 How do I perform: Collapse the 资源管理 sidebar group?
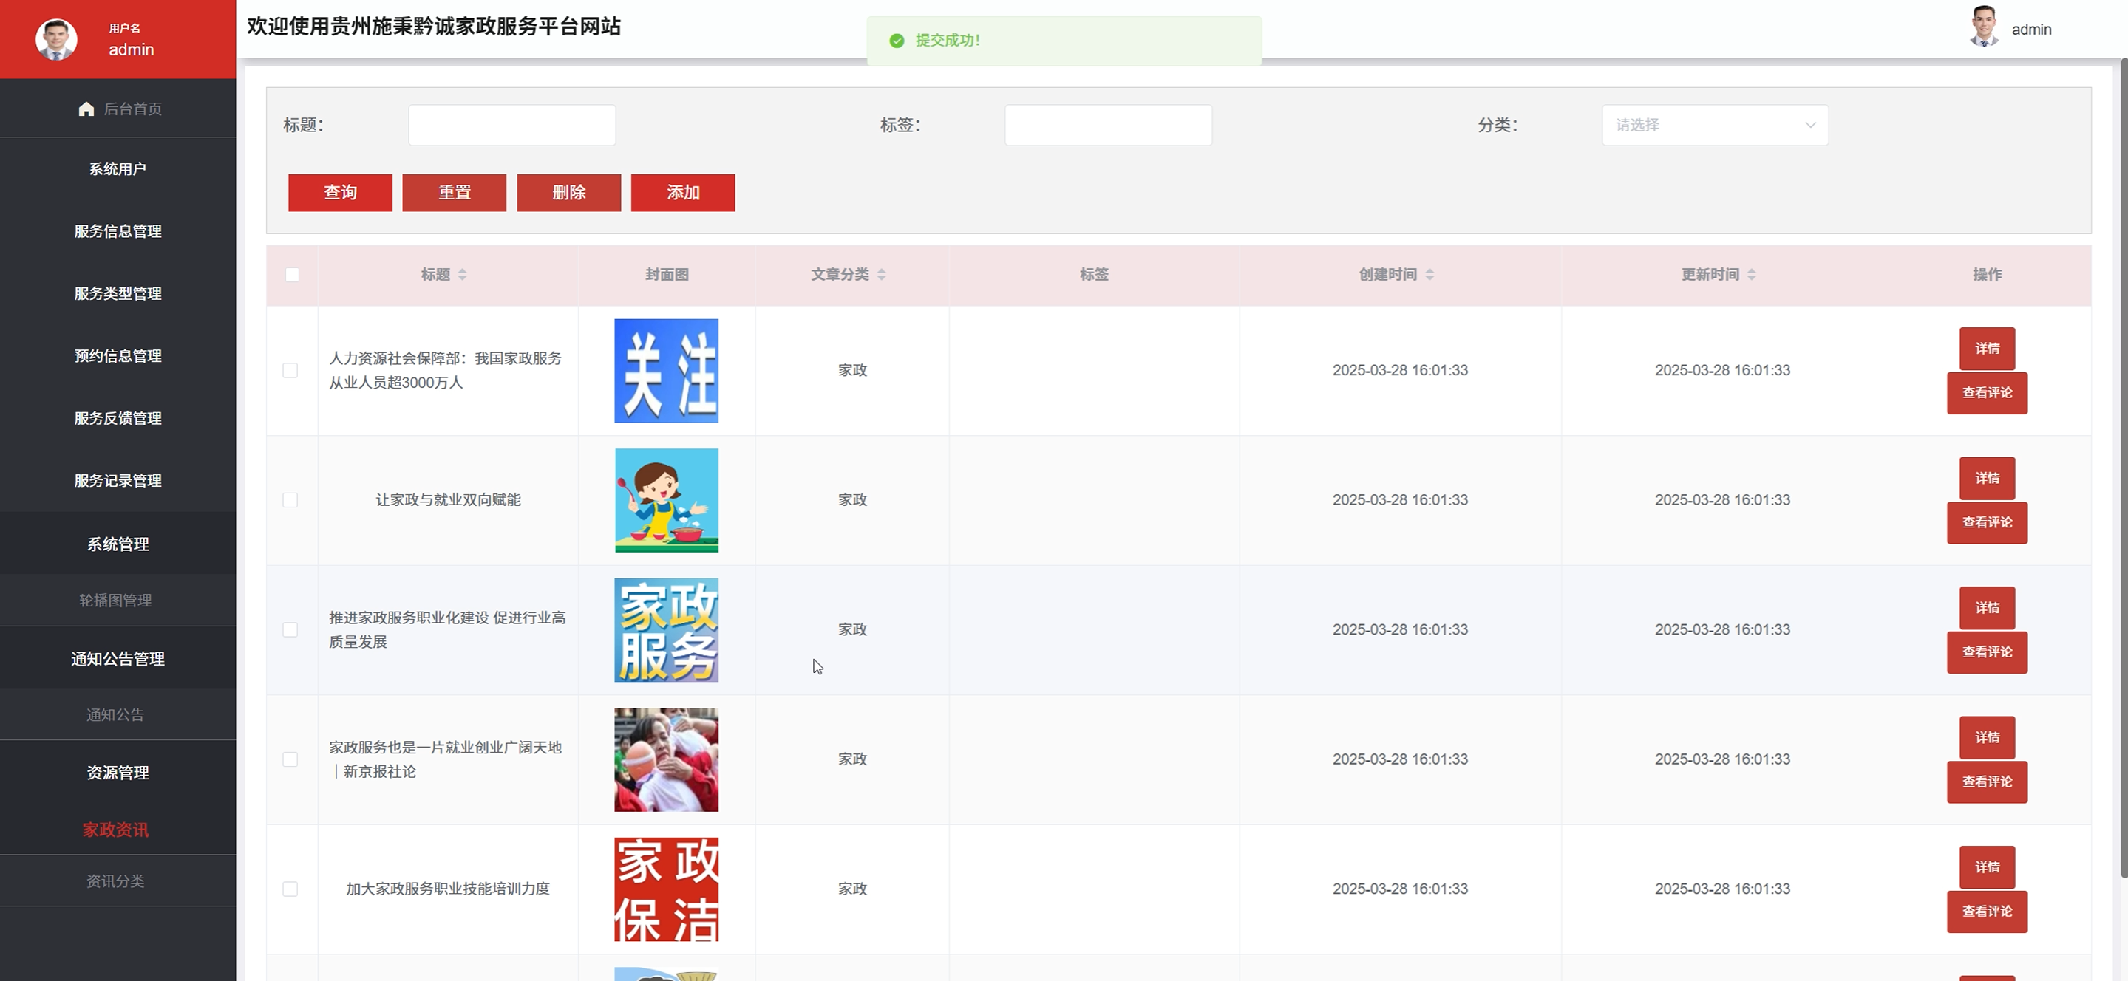(118, 773)
